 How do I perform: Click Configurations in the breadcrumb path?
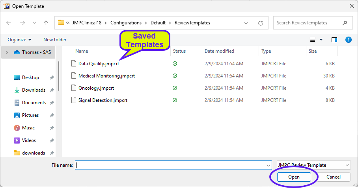point(126,23)
